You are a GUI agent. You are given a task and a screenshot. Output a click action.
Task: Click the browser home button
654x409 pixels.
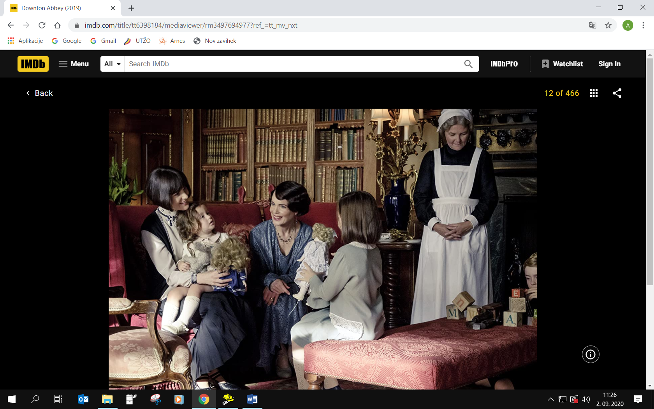tap(57, 25)
